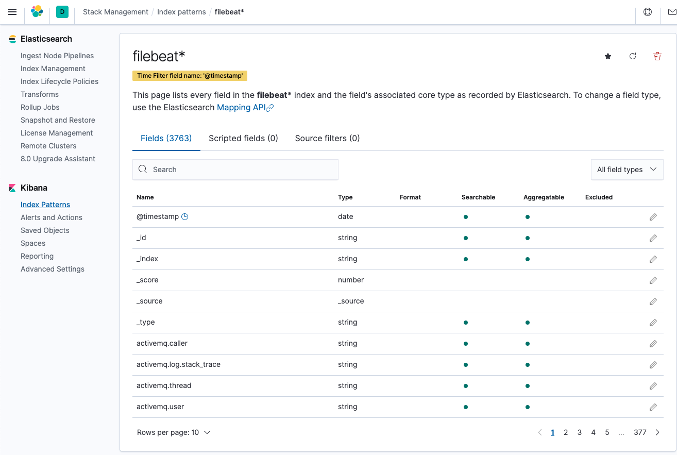Open Rows per page: 10 dropdown

pyautogui.click(x=174, y=432)
